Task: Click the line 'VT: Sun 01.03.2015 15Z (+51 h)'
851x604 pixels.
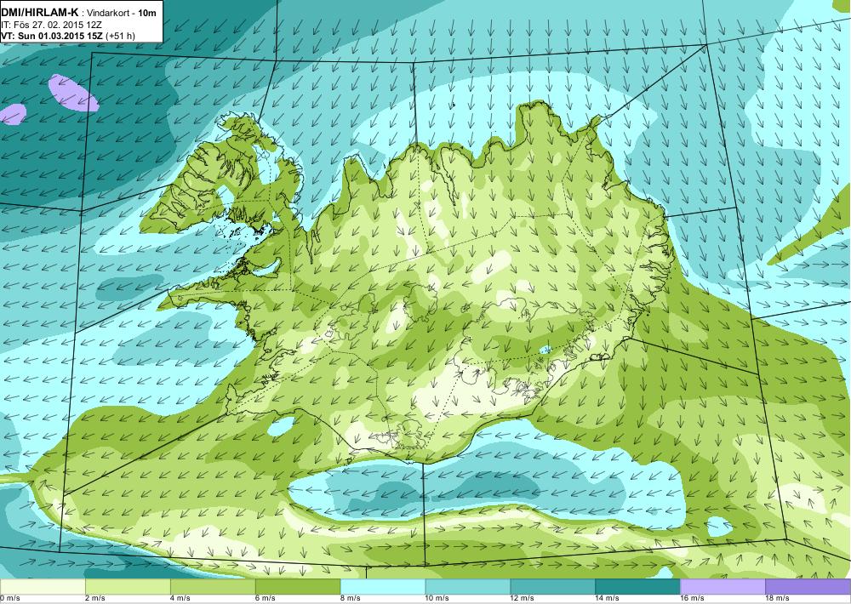Action: [68, 36]
